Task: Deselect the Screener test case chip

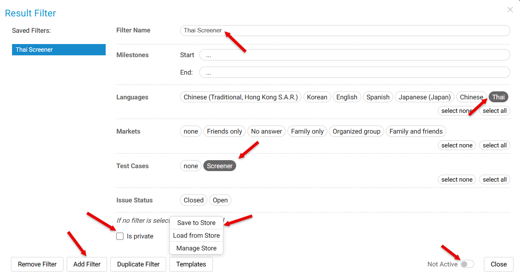Action: point(219,166)
